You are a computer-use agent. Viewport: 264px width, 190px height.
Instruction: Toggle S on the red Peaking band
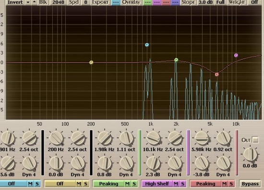click(231, 184)
